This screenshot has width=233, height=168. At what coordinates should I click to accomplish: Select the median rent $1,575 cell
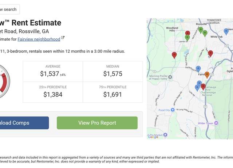click(x=113, y=72)
